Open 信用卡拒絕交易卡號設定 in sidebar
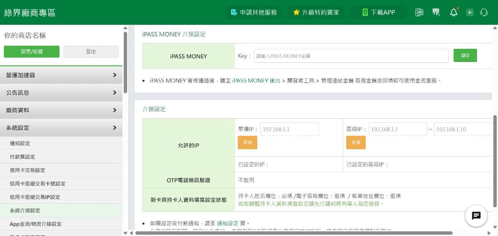This screenshot has height=236, width=498. pyautogui.click(x=61, y=184)
